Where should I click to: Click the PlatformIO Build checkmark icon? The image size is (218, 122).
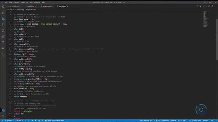[x=29, y=121]
